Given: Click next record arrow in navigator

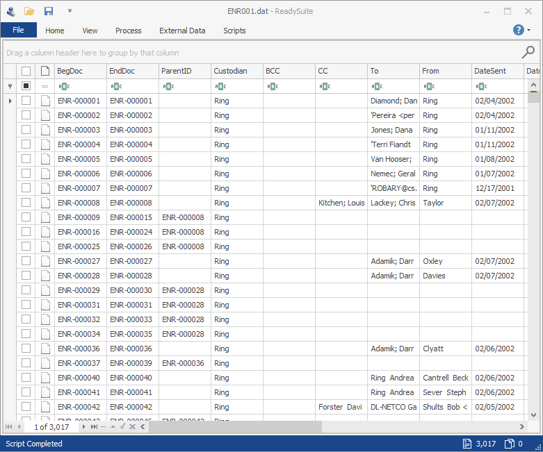Looking at the screenshot, I should [x=84, y=427].
